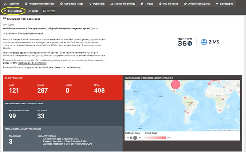246x152 pixels.
Task: Open the Habitat and Ecology tab
Action: (123, 4)
